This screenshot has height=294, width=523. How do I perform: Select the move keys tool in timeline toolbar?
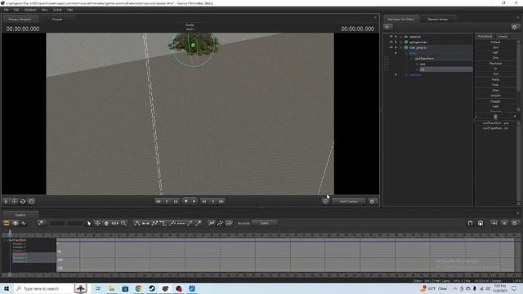[97, 223]
